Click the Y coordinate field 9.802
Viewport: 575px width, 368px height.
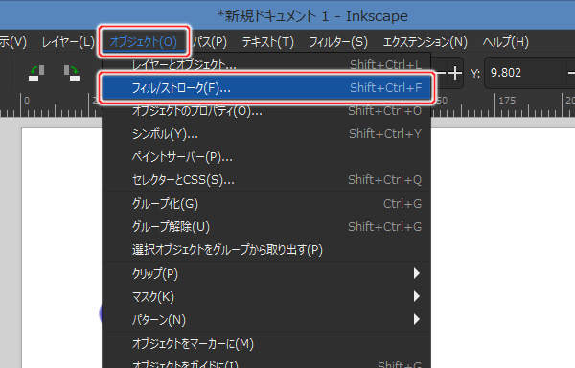click(x=524, y=73)
